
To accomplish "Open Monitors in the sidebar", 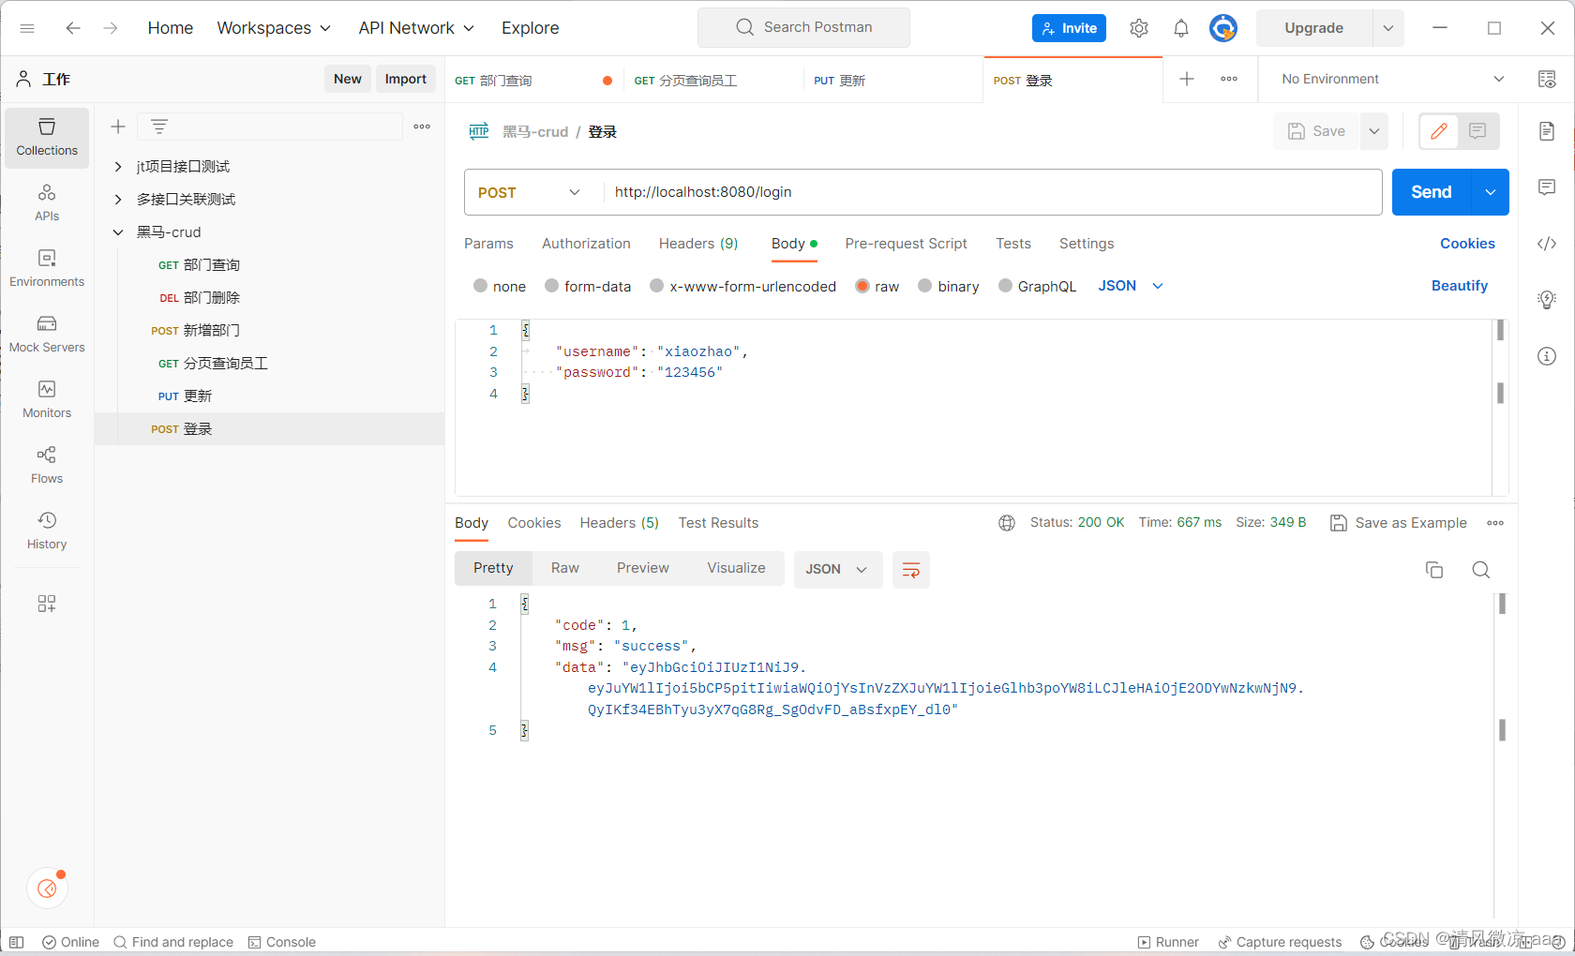I will click(47, 400).
